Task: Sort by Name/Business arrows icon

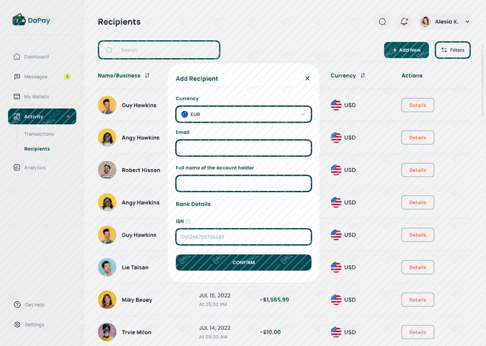Action: (x=147, y=75)
